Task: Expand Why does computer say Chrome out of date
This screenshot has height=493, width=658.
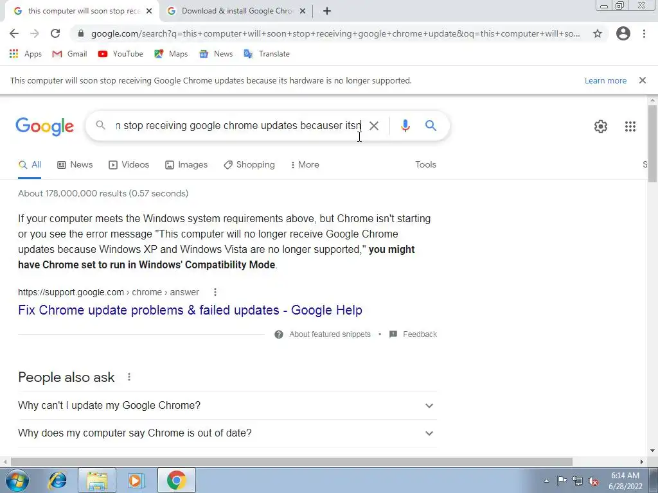Action: [x=227, y=433]
